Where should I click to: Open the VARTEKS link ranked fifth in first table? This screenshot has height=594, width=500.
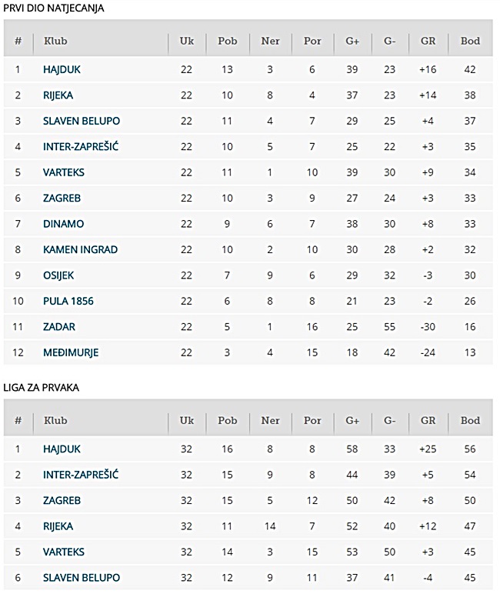tap(64, 172)
